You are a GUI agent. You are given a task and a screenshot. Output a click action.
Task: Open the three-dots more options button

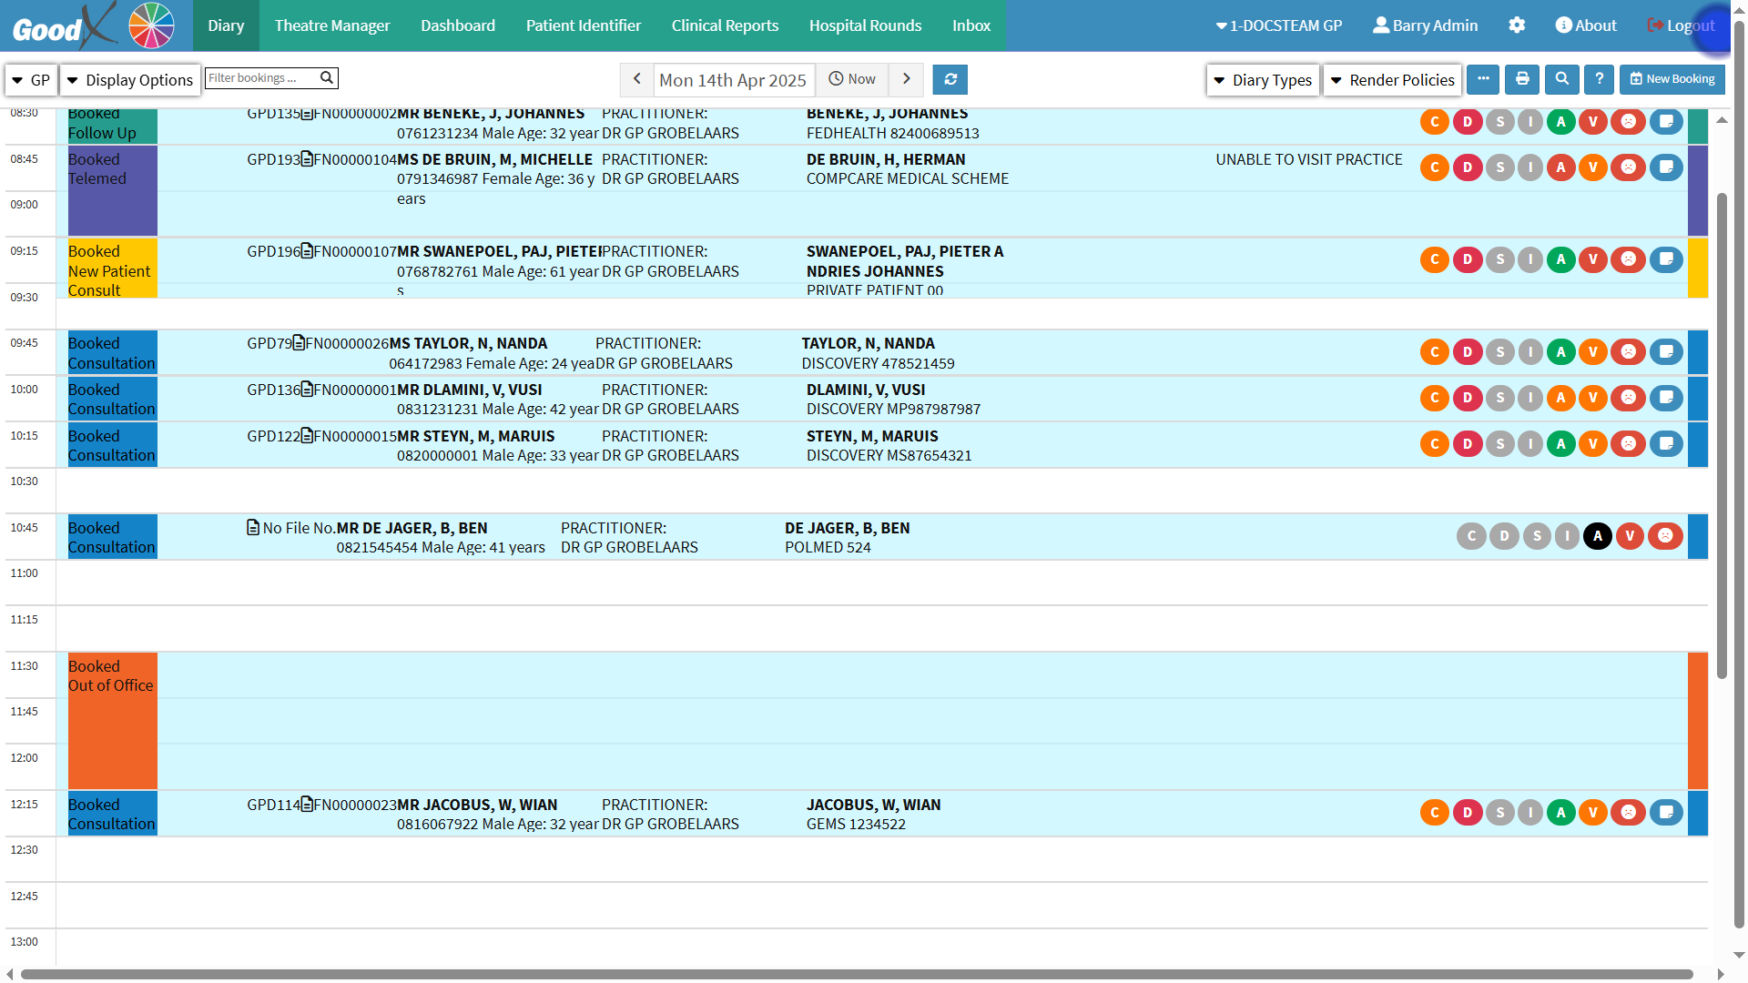[x=1483, y=79]
